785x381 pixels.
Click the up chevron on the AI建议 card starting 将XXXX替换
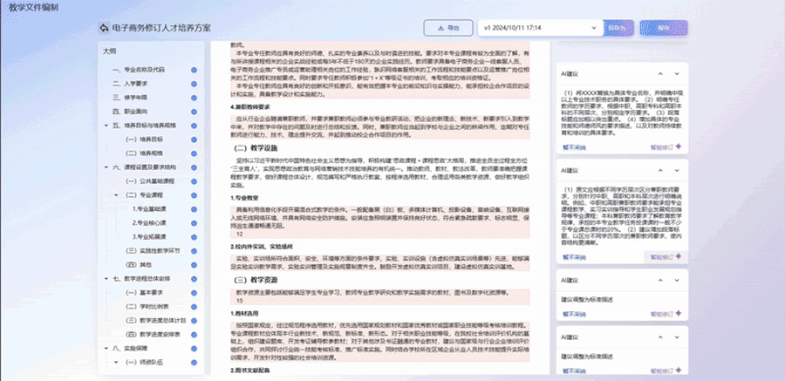click(x=660, y=74)
